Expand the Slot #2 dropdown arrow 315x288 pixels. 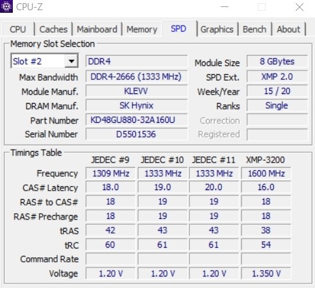tap(71, 61)
